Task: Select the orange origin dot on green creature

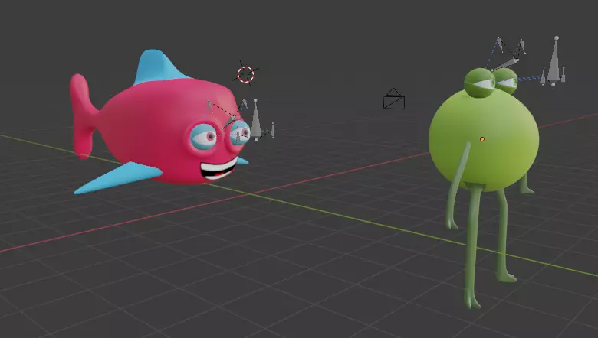Action: point(482,139)
